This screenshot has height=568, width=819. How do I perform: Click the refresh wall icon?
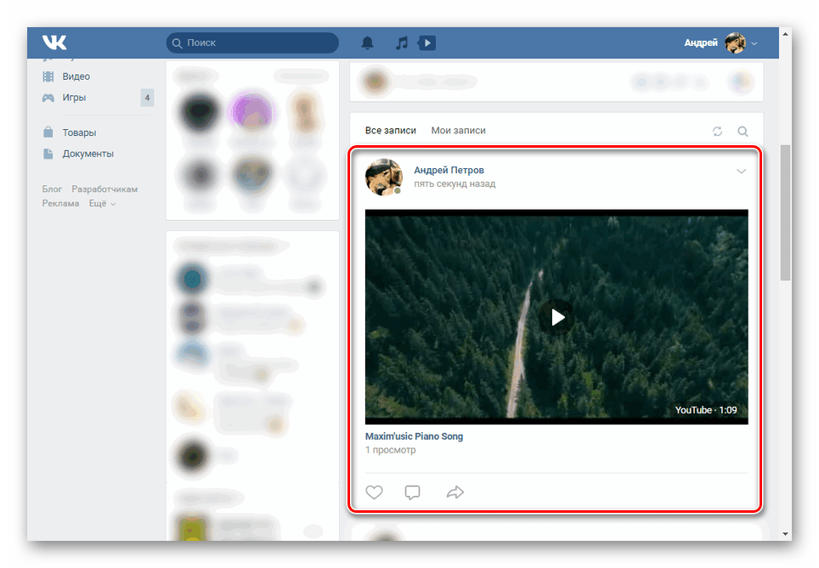pyautogui.click(x=717, y=131)
